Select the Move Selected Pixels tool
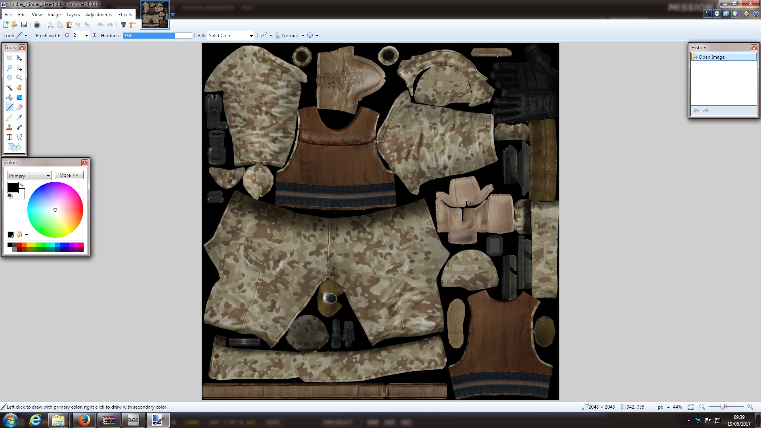 pyautogui.click(x=19, y=58)
